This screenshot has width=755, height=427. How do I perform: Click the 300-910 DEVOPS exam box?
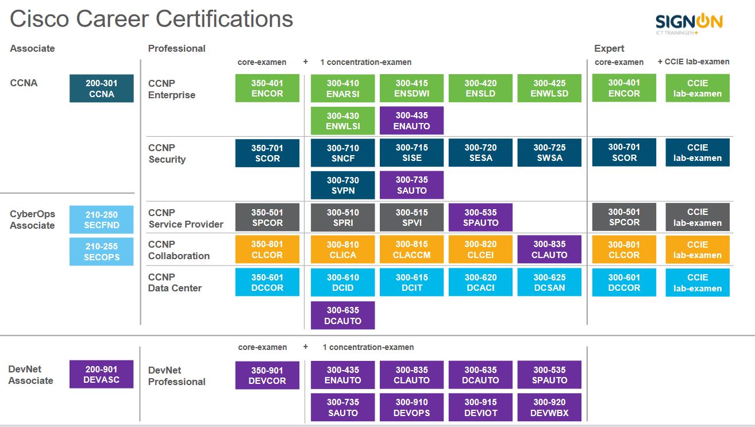click(x=411, y=407)
